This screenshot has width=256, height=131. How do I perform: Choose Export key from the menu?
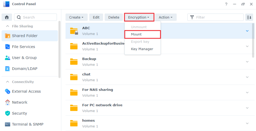pyautogui.click(x=143, y=42)
